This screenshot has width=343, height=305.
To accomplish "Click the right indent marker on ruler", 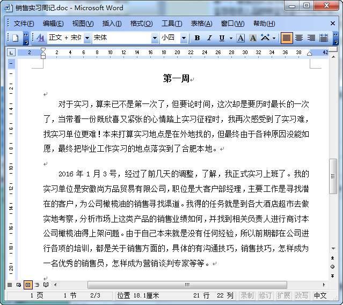I will [309, 54].
